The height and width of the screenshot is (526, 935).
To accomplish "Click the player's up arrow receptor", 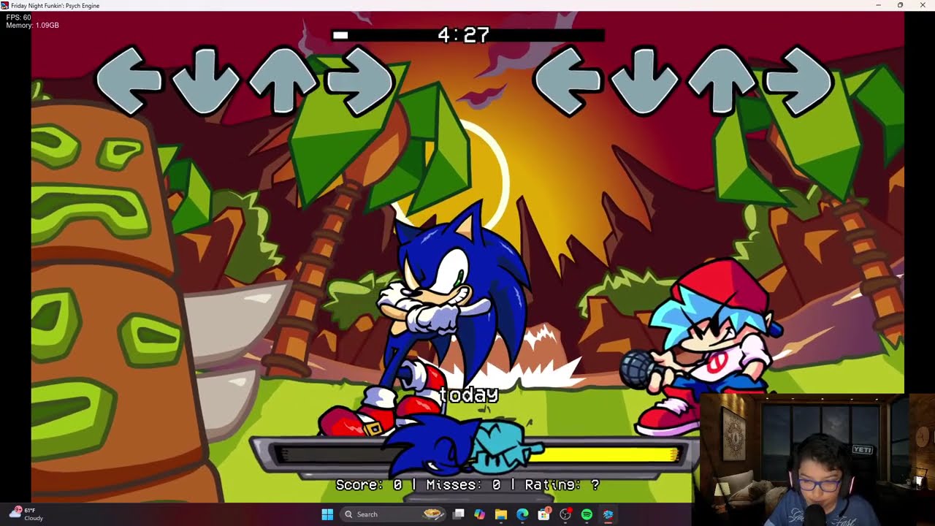I will (722, 80).
